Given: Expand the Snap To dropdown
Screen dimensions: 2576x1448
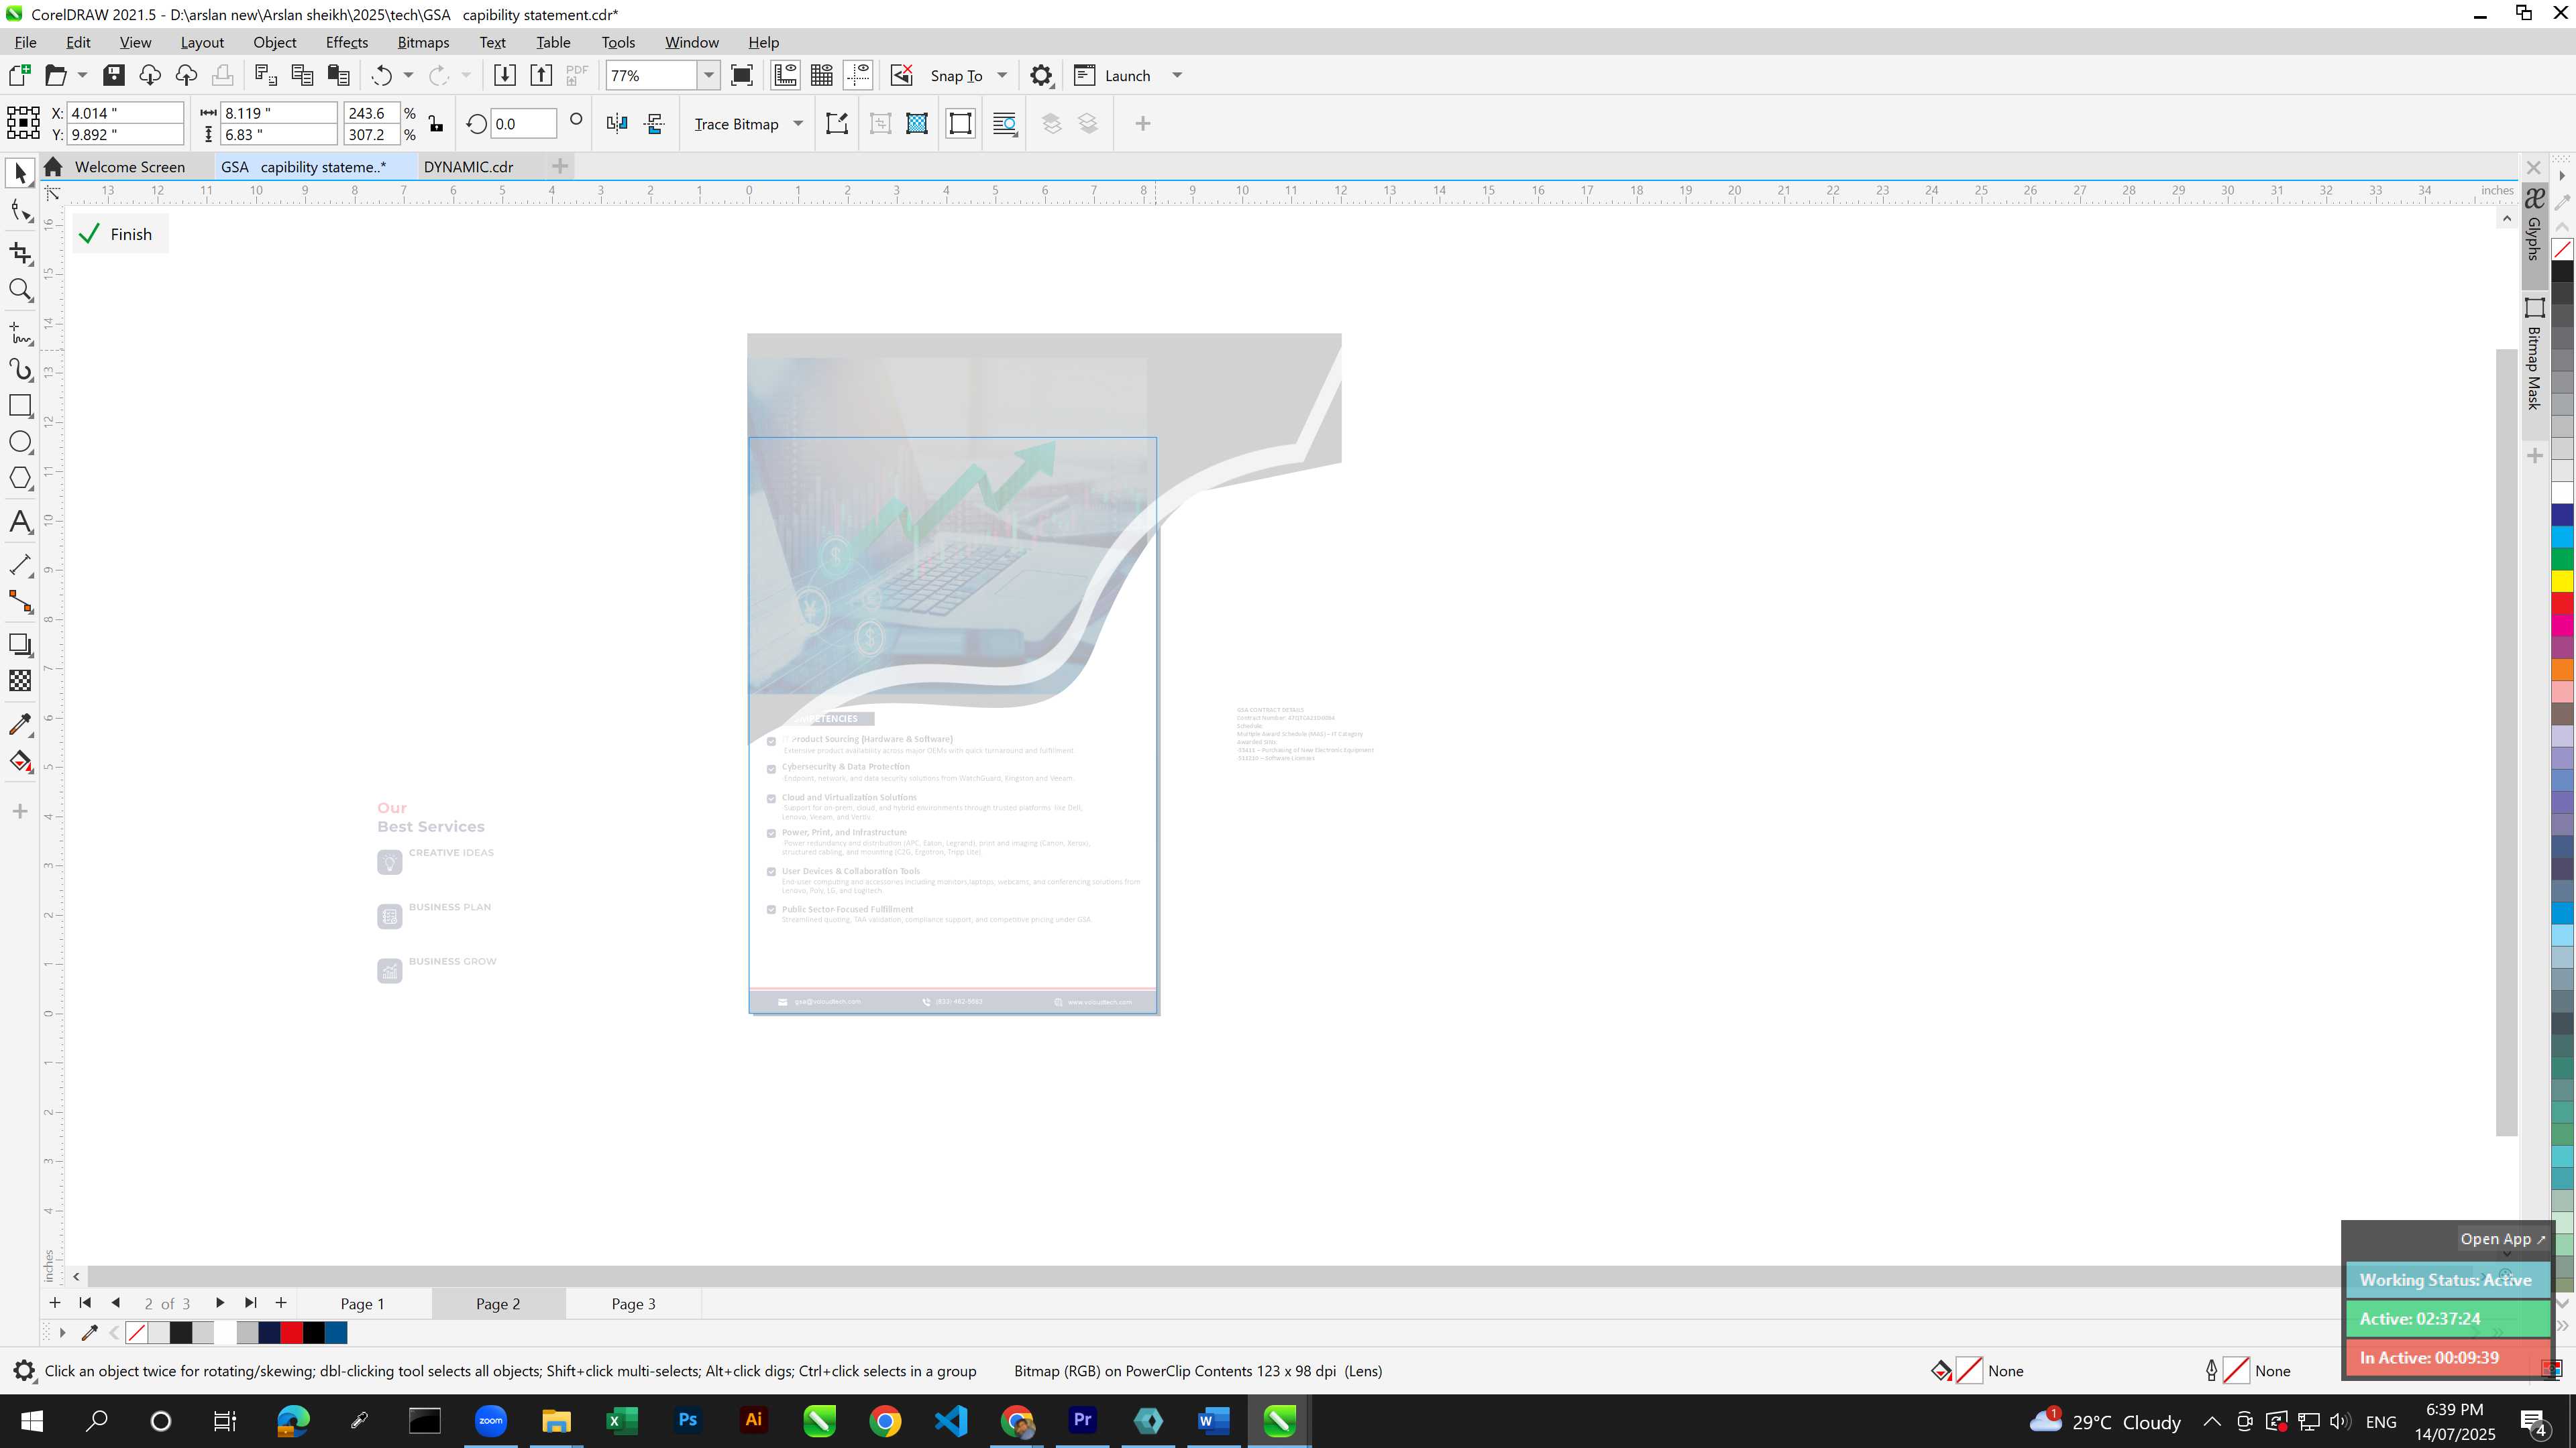Looking at the screenshot, I should point(1002,75).
